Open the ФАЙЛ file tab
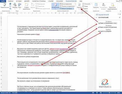Viewport: 122px width, 94px height. (3, 1)
